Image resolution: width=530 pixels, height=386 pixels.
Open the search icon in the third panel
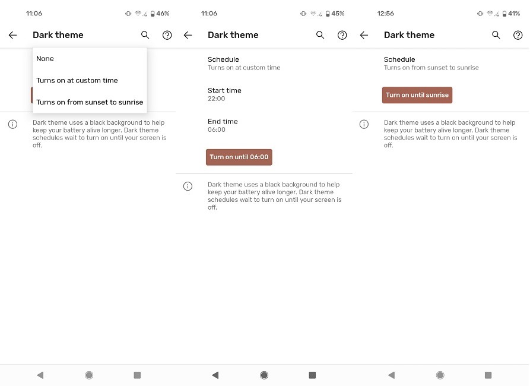pos(496,35)
